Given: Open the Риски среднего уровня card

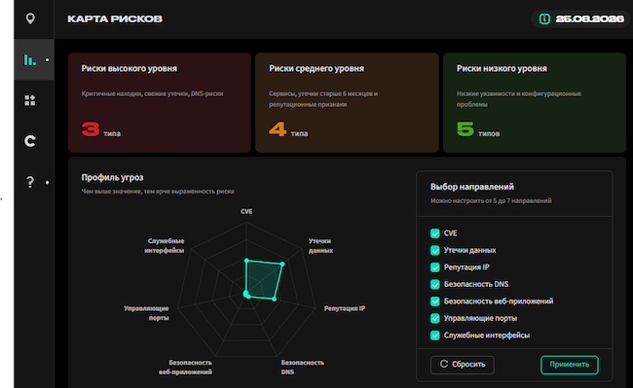Looking at the screenshot, I should [347, 103].
